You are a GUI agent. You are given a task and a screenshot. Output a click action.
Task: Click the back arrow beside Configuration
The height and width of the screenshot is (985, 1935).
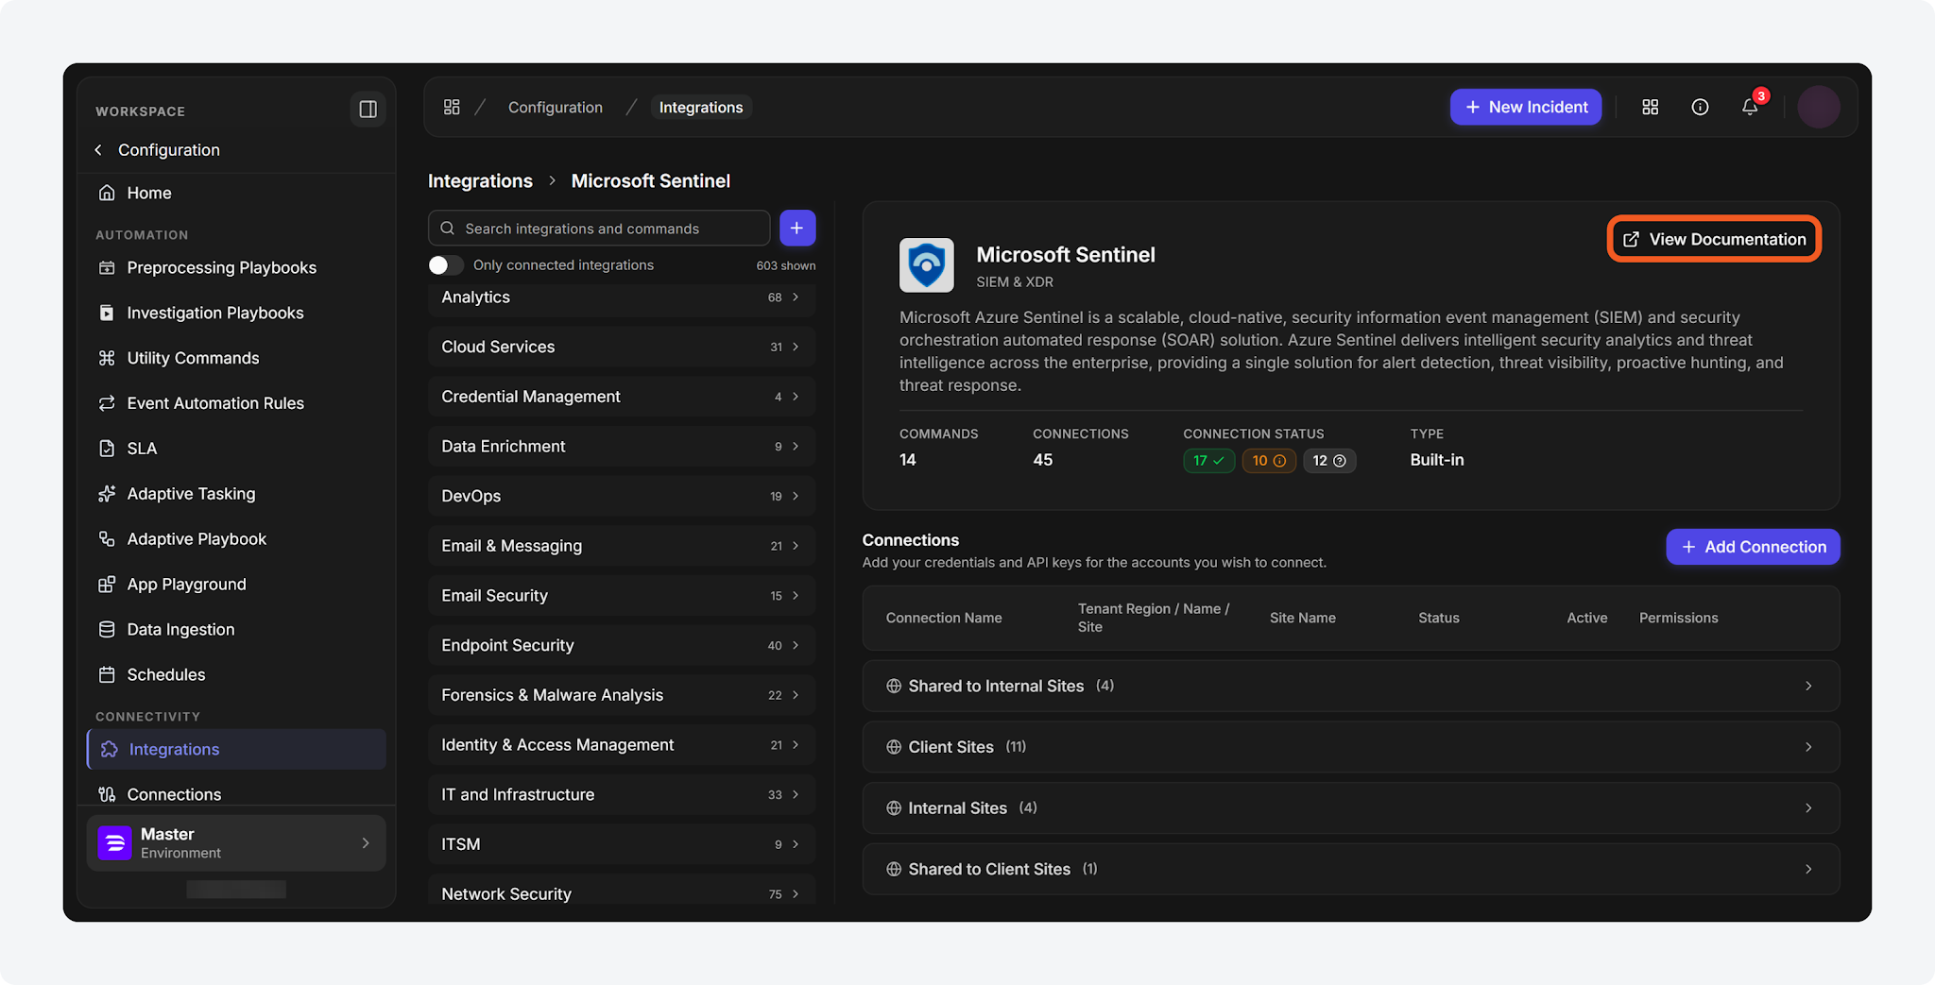98,150
